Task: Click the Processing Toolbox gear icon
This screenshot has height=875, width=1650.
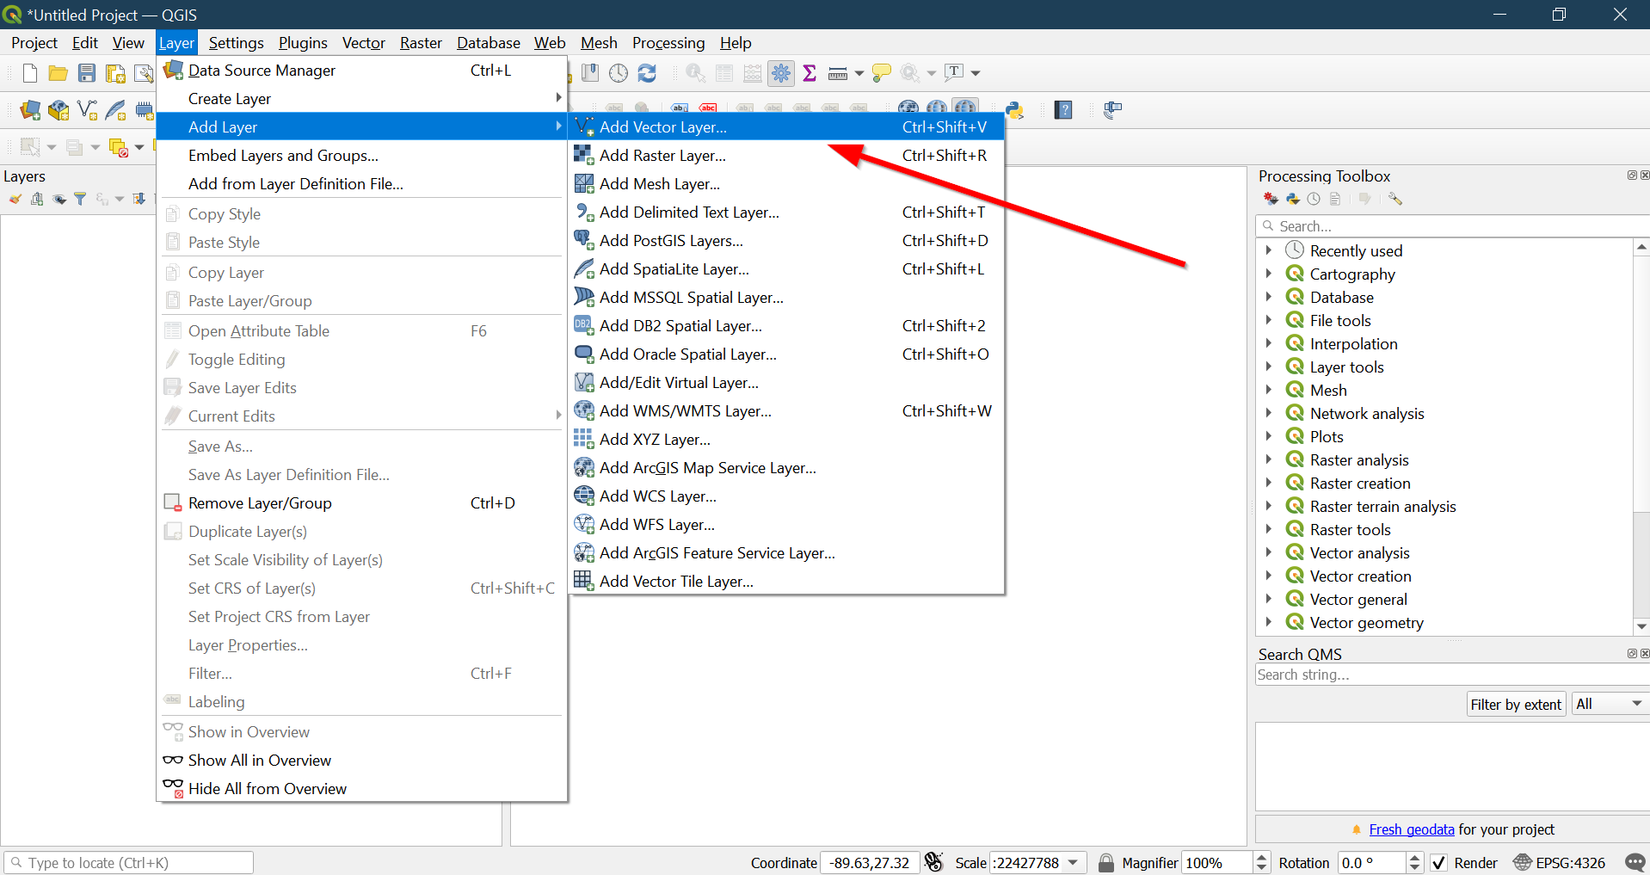Action: pyautogui.click(x=781, y=73)
